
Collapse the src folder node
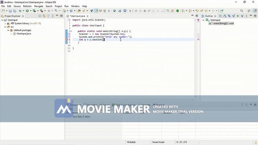5,27
